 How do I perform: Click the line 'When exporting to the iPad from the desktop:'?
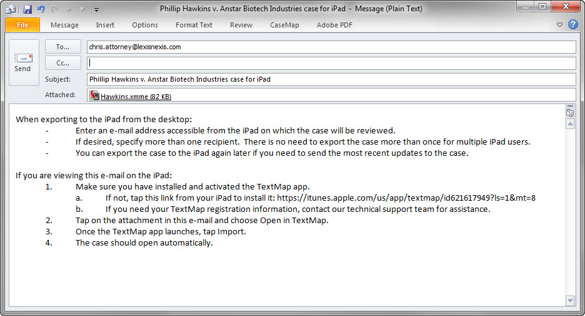[x=104, y=120]
